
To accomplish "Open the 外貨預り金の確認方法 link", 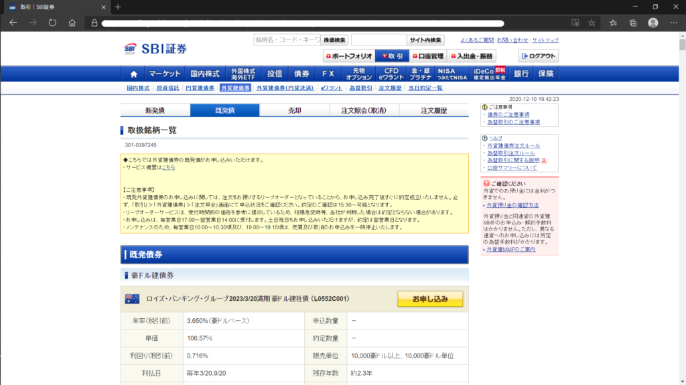I will 512,205.
